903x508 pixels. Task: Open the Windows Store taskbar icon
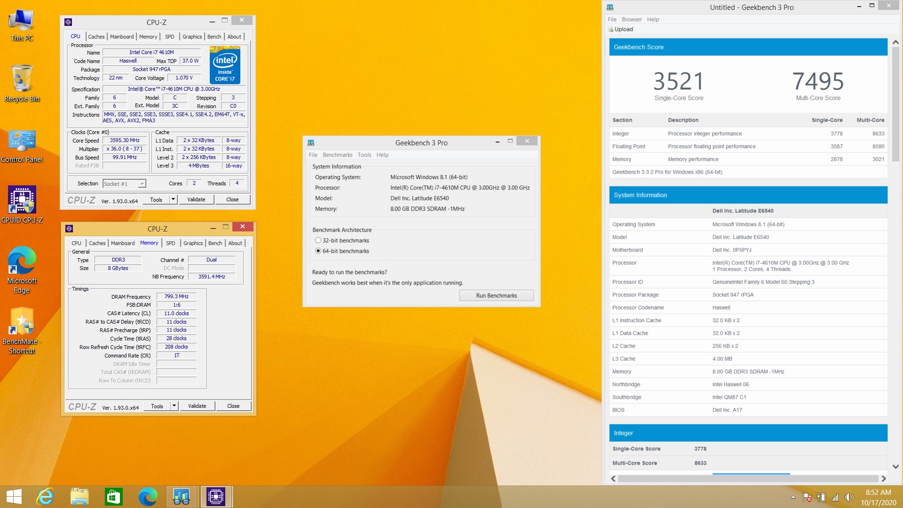pyautogui.click(x=113, y=497)
